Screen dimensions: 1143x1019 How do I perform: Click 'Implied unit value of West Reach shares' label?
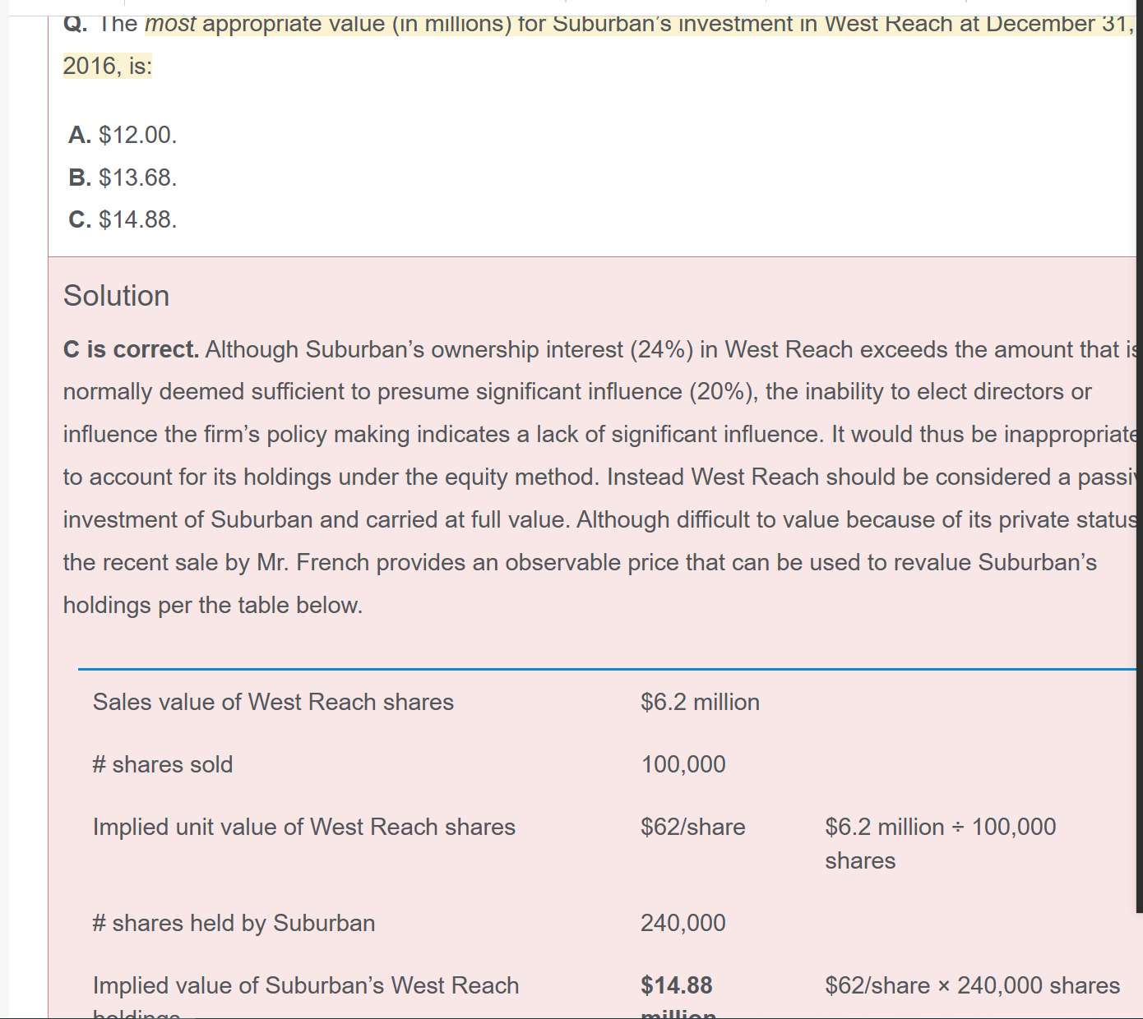click(304, 827)
